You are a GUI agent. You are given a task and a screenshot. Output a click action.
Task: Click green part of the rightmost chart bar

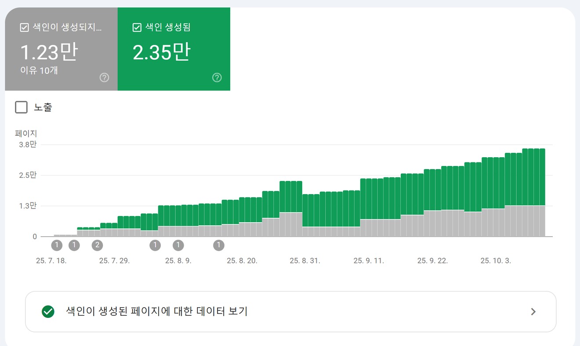(542, 176)
